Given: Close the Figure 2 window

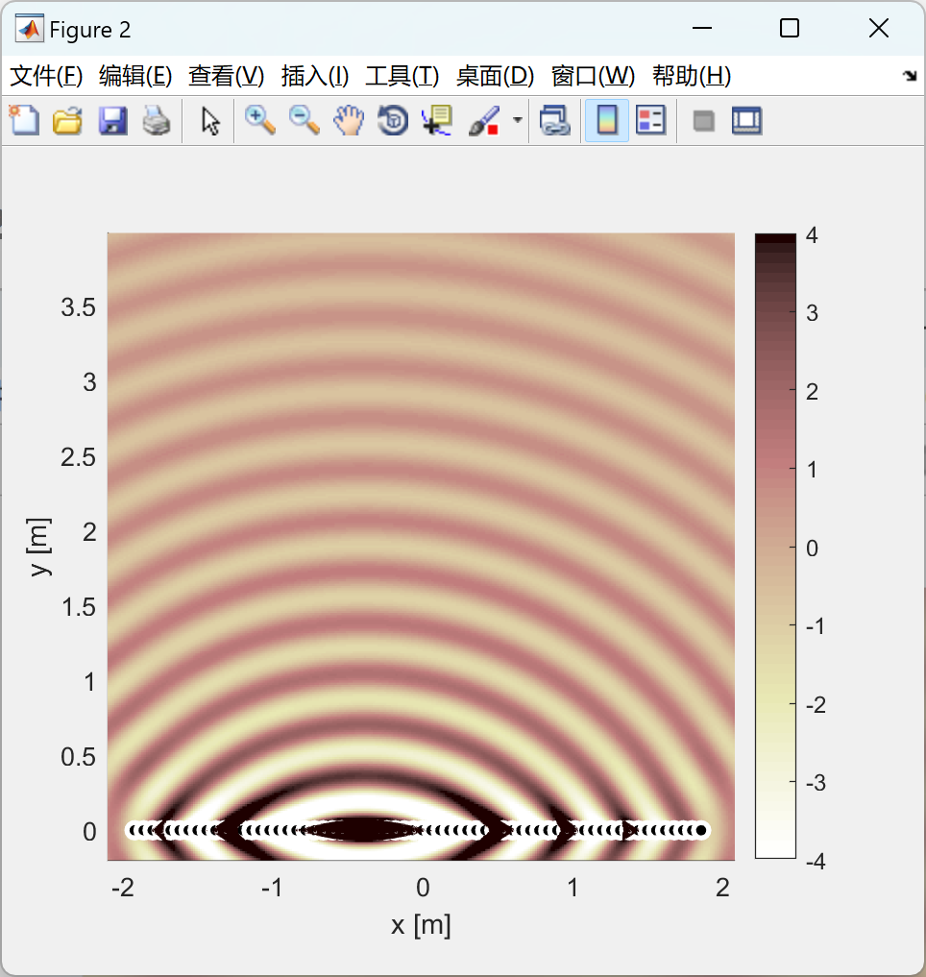Looking at the screenshot, I should coord(879,28).
